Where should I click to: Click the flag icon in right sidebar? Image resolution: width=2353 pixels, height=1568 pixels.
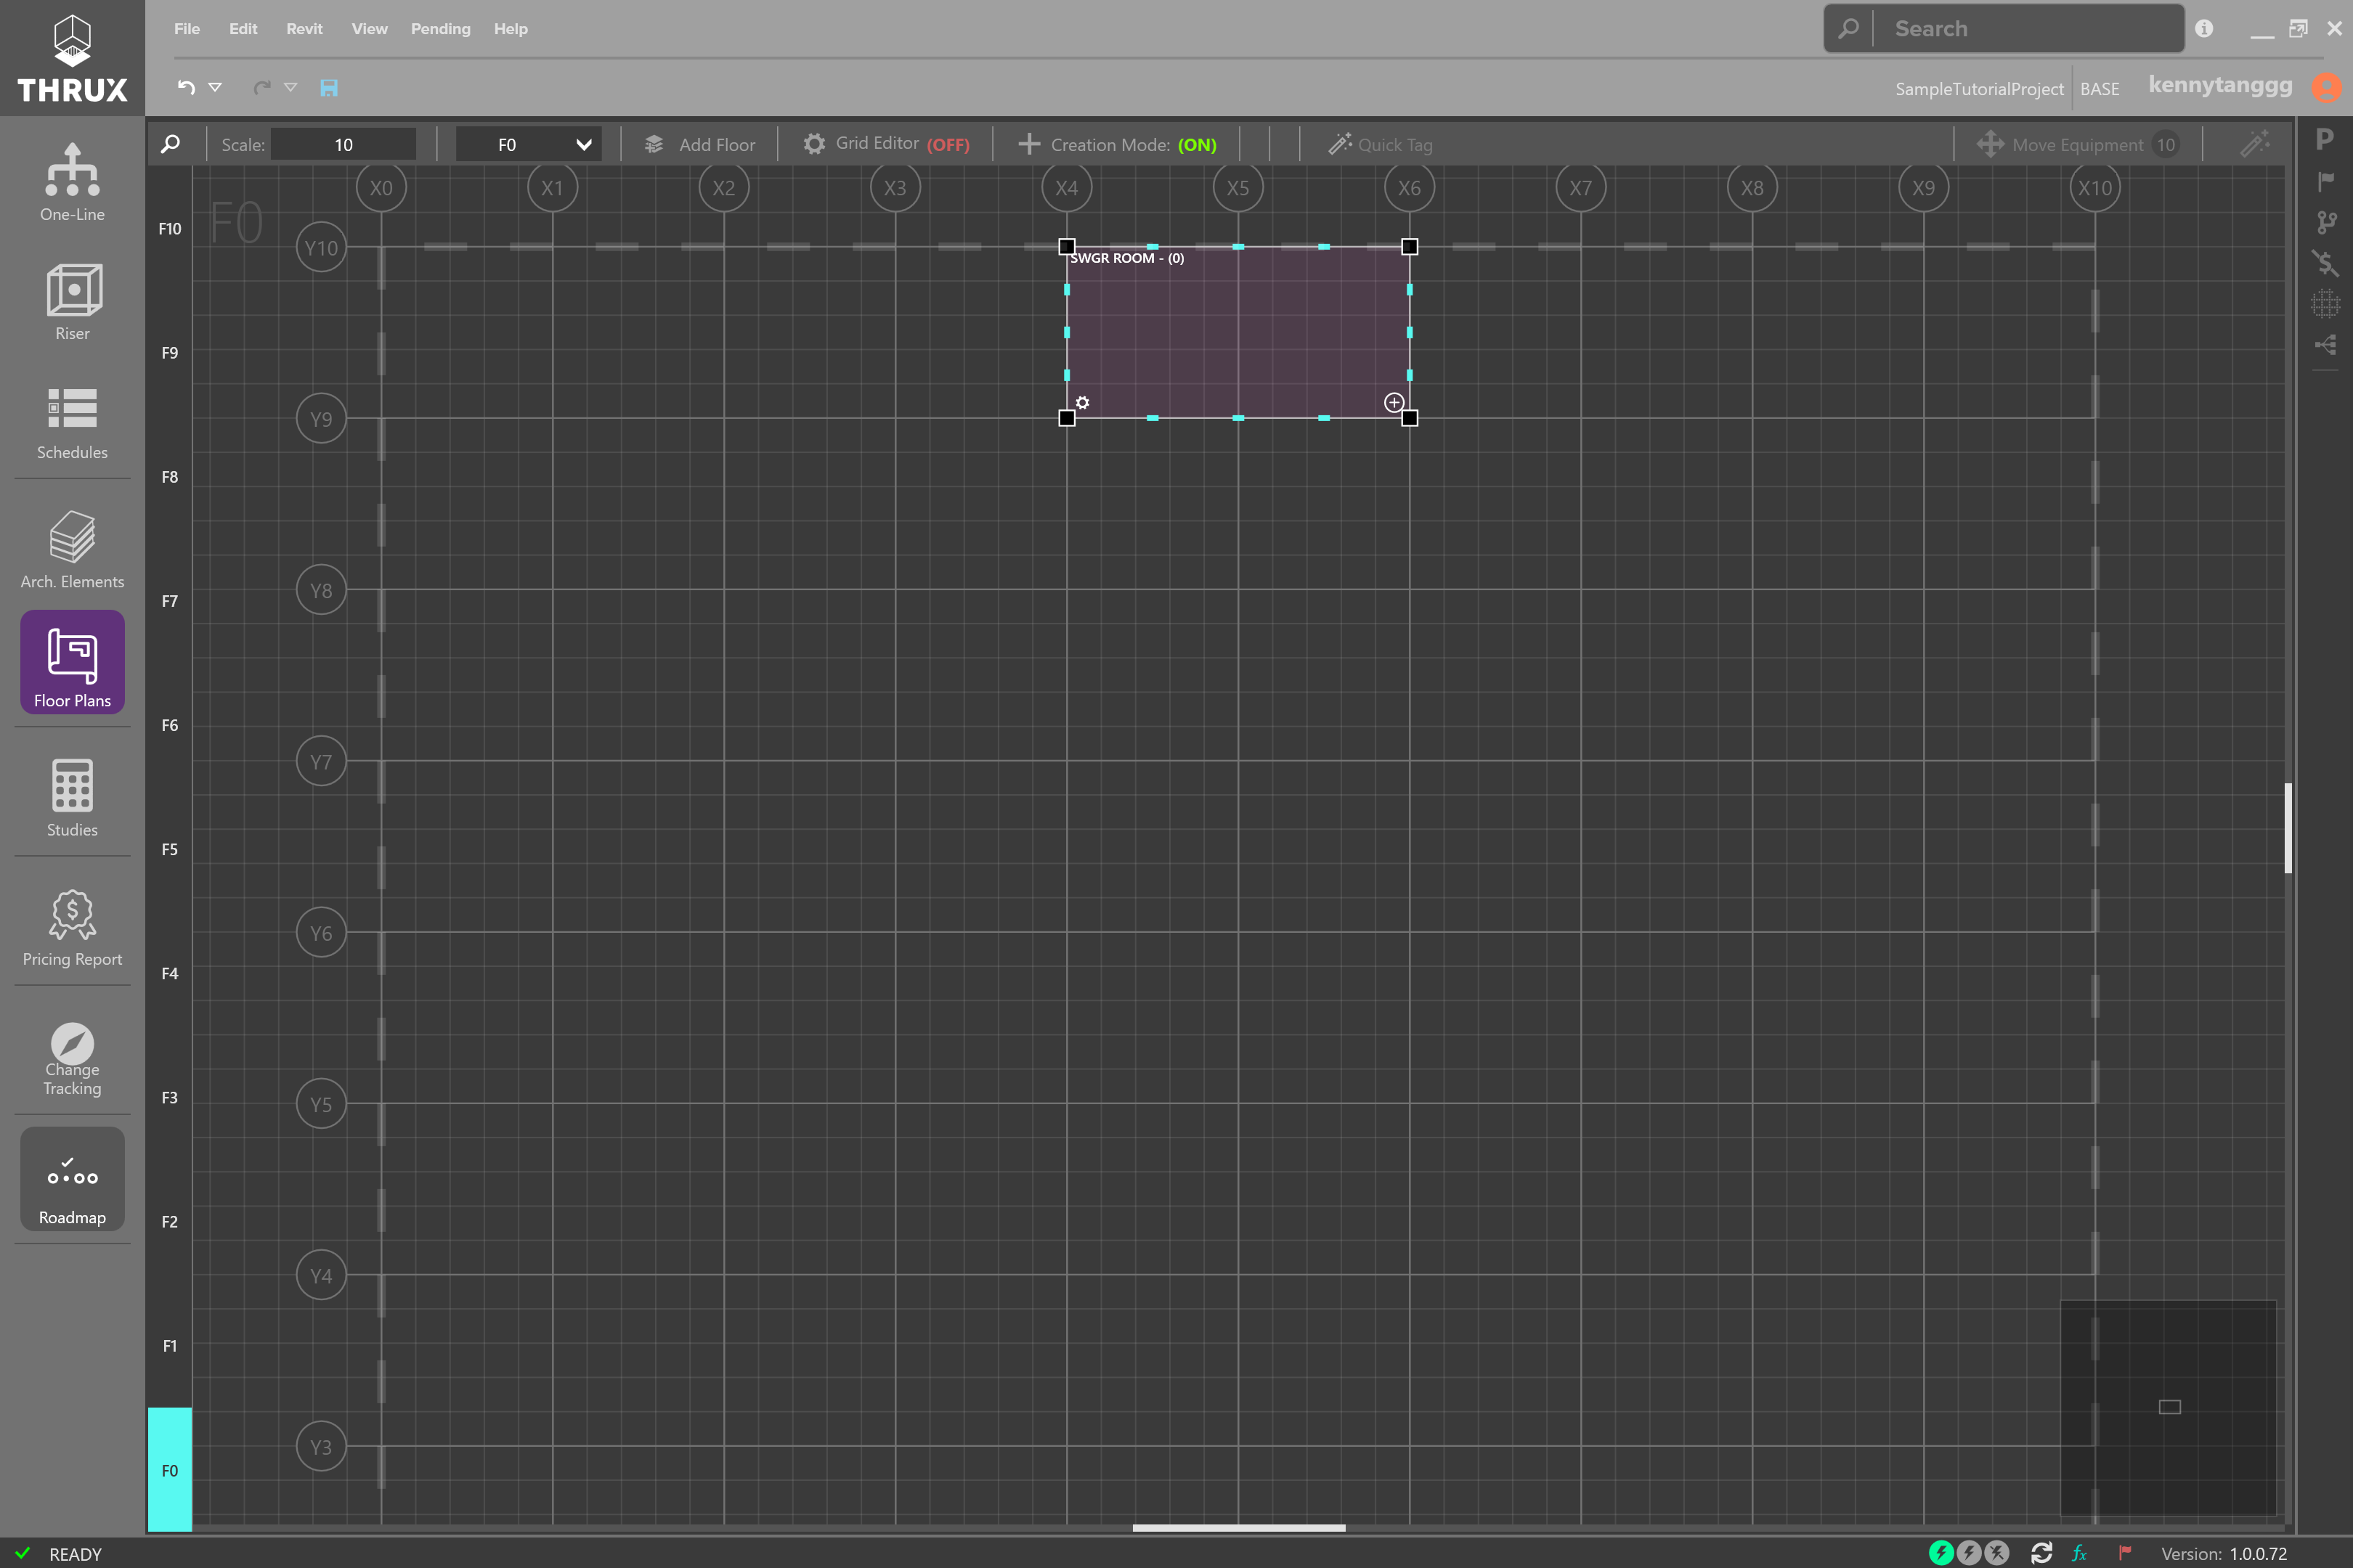point(2325,181)
